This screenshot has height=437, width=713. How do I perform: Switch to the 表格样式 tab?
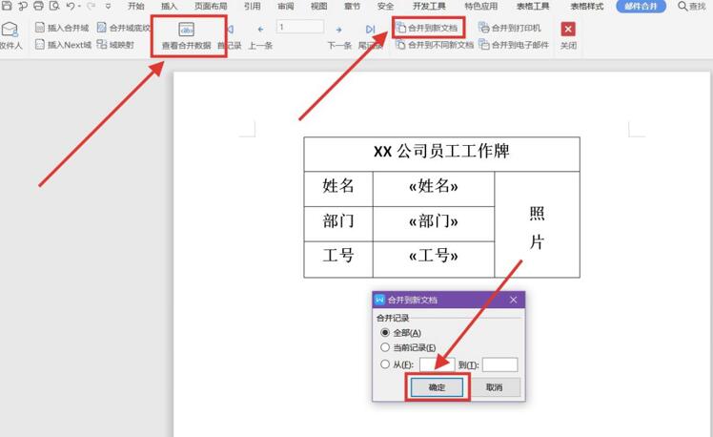(x=586, y=7)
